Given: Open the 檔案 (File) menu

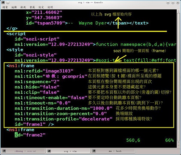Looking at the screenshot, I should tap(5, 7).
